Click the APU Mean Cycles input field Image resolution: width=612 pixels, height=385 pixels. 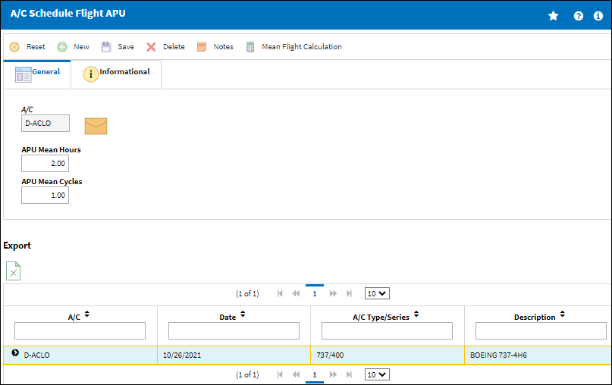coord(45,196)
